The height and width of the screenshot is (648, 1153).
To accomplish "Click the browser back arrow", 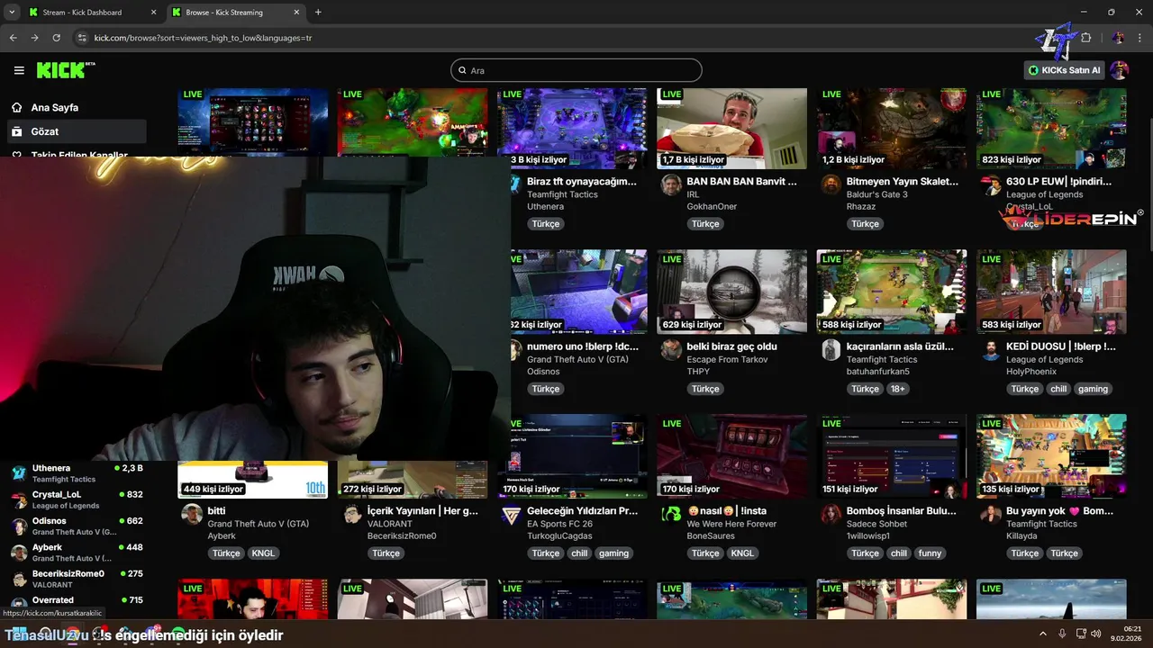I will click(x=13, y=38).
